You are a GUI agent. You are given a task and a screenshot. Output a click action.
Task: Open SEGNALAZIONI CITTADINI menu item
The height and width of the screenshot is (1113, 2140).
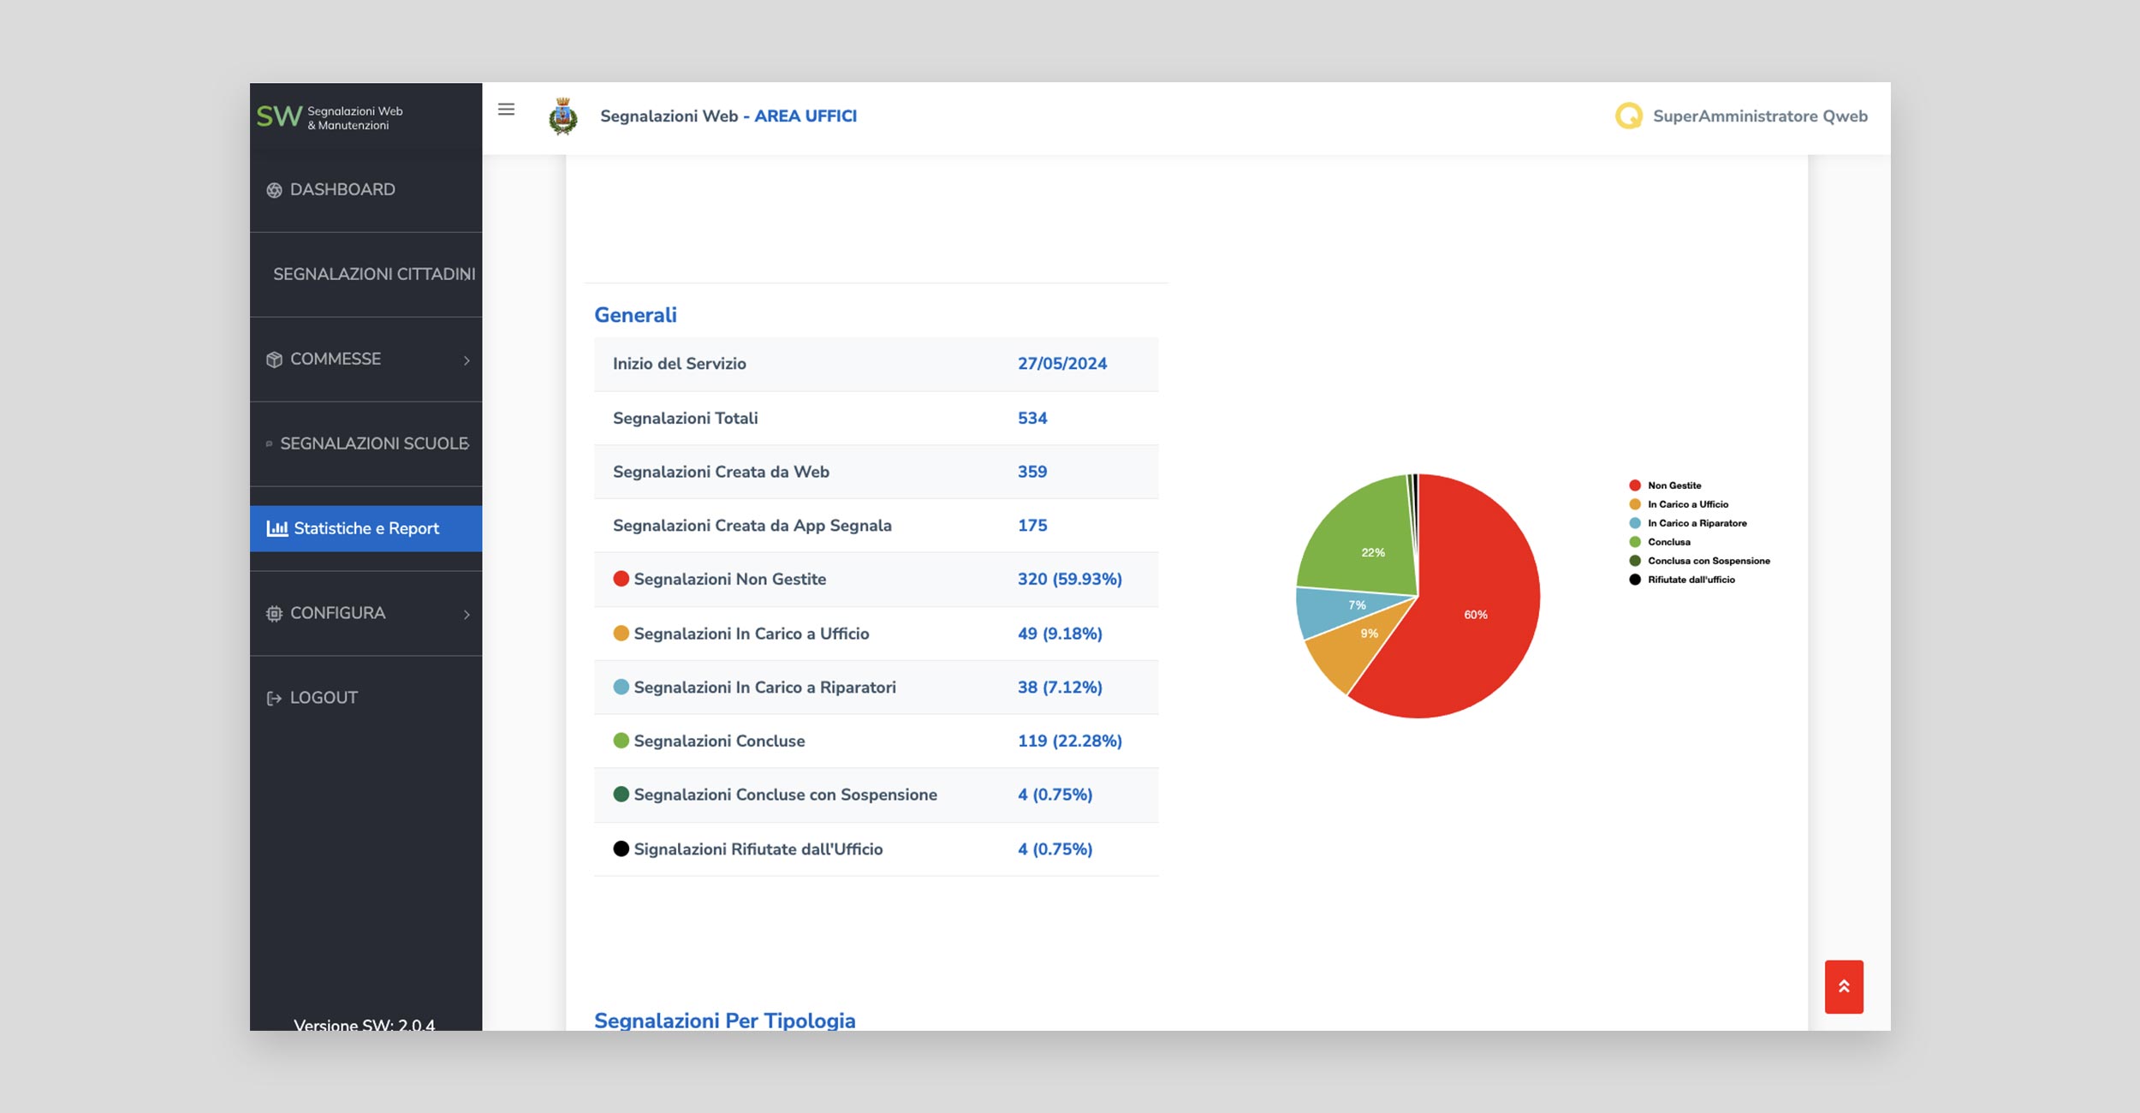(x=373, y=274)
